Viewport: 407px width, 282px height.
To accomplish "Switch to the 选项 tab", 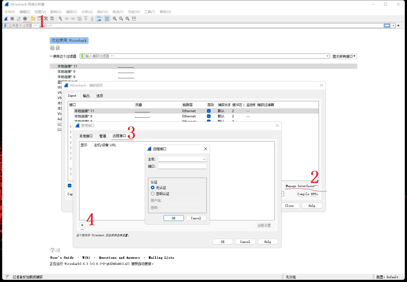I will (x=100, y=96).
